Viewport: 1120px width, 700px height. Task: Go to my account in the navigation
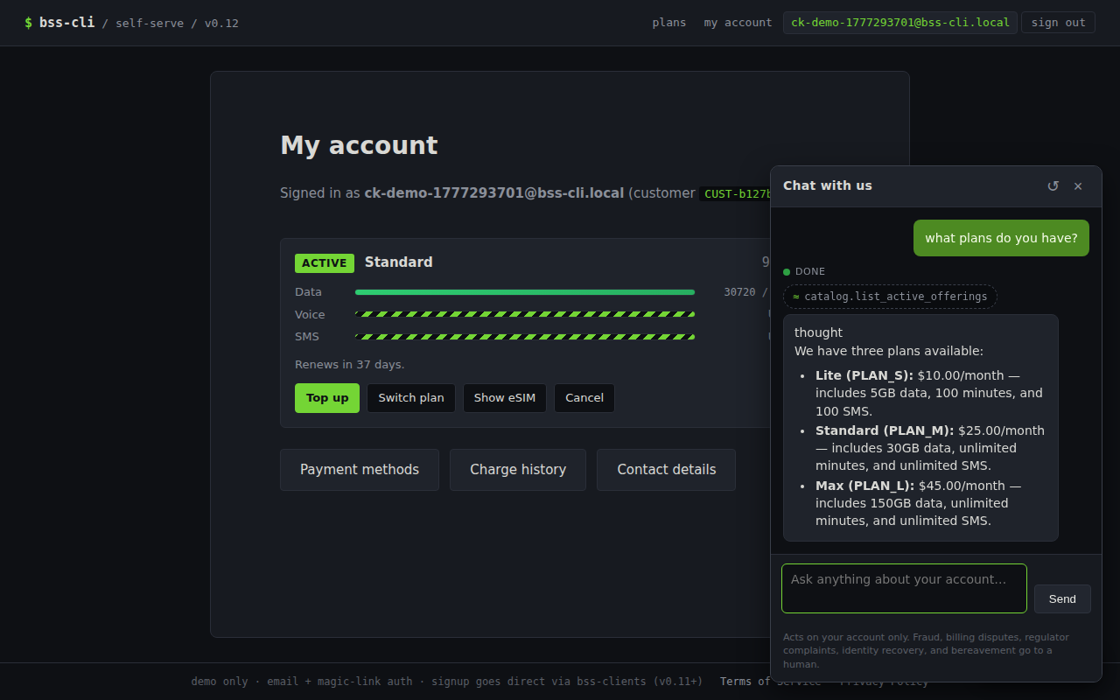click(737, 23)
